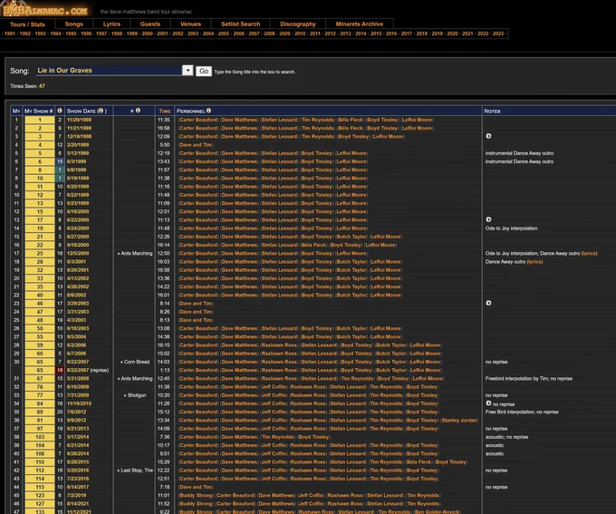Click the DMBAlmanac.com logo

[45, 9]
